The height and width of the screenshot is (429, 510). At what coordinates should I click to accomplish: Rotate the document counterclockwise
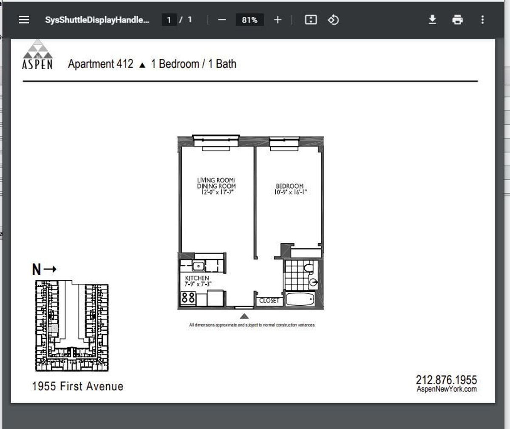(x=333, y=20)
